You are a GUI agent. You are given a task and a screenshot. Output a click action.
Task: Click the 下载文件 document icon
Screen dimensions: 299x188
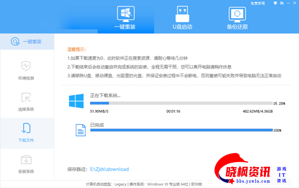[26, 128]
